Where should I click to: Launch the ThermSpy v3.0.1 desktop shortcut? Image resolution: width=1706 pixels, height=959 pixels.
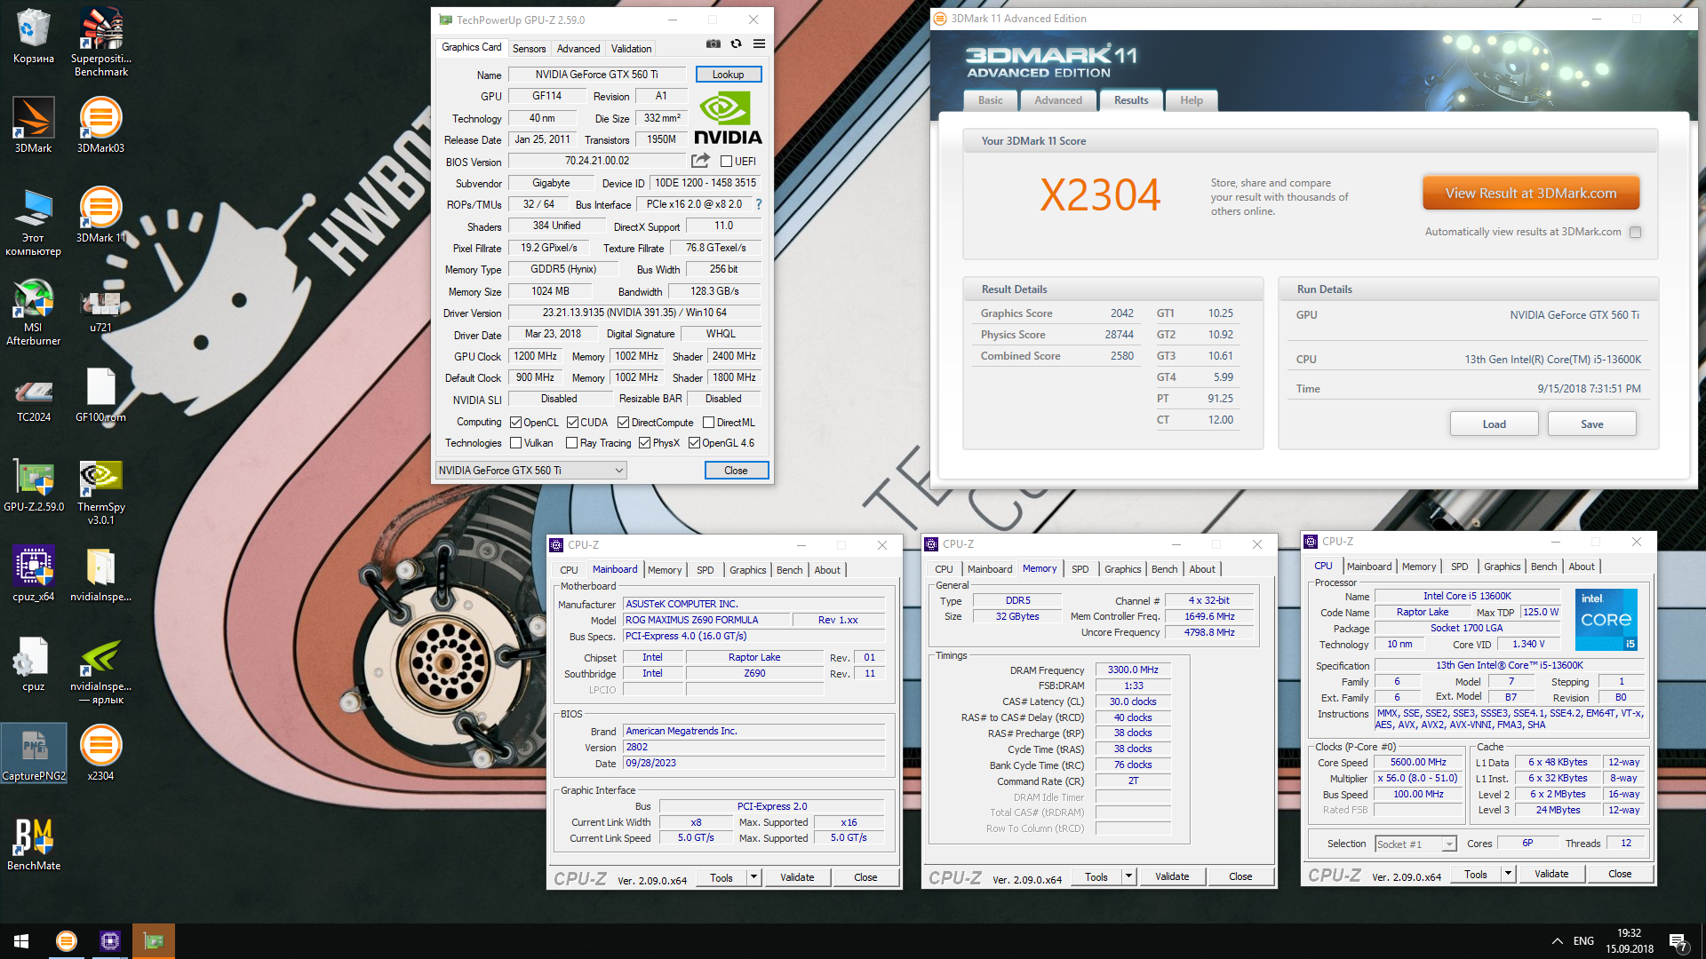coord(100,491)
